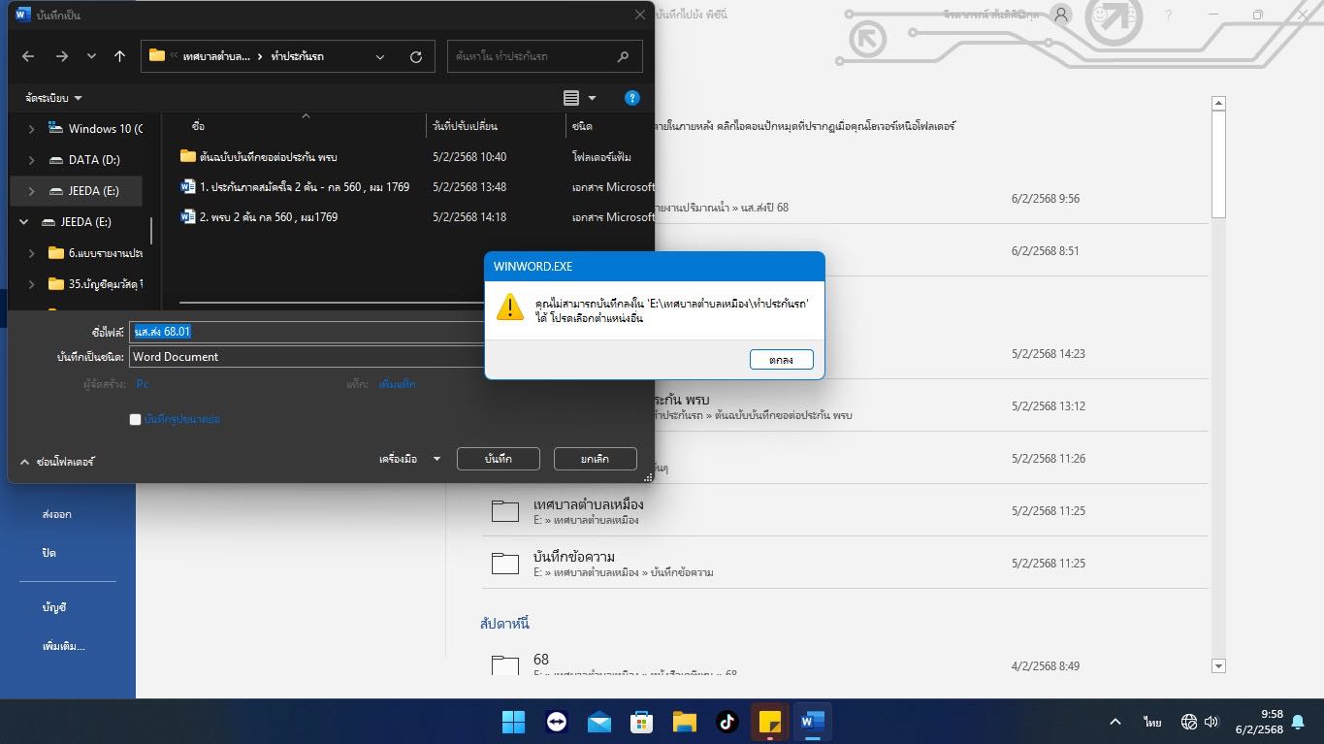Click the Save (บันทึก) button in Save As dialog
The image size is (1324, 744).
498,459
